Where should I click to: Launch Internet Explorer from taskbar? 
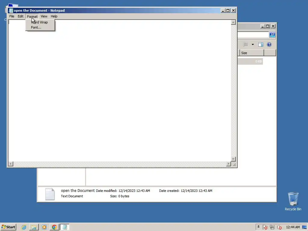[x=24, y=227]
